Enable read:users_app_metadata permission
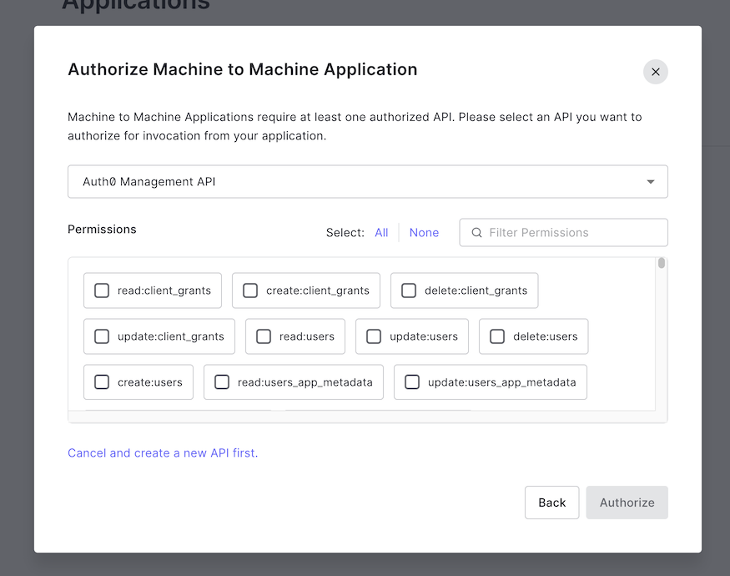This screenshot has width=730, height=576. [x=222, y=382]
